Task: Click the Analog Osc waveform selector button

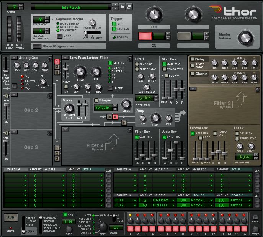Action: tap(14, 85)
